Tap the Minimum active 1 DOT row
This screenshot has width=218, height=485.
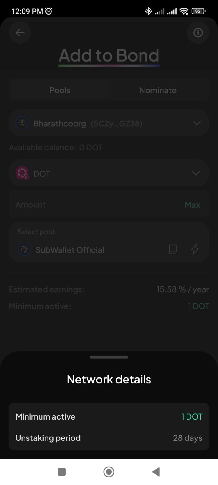pyautogui.click(x=109, y=416)
